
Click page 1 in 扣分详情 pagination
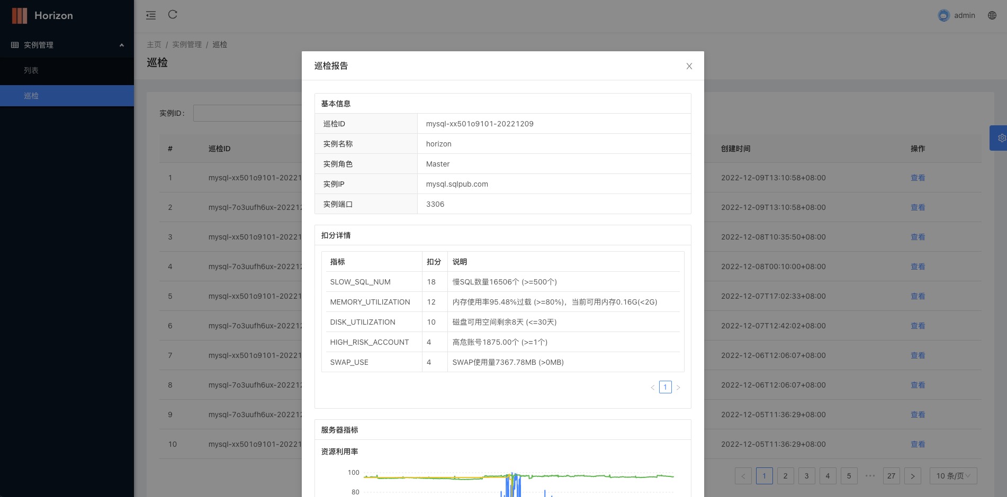pos(666,387)
